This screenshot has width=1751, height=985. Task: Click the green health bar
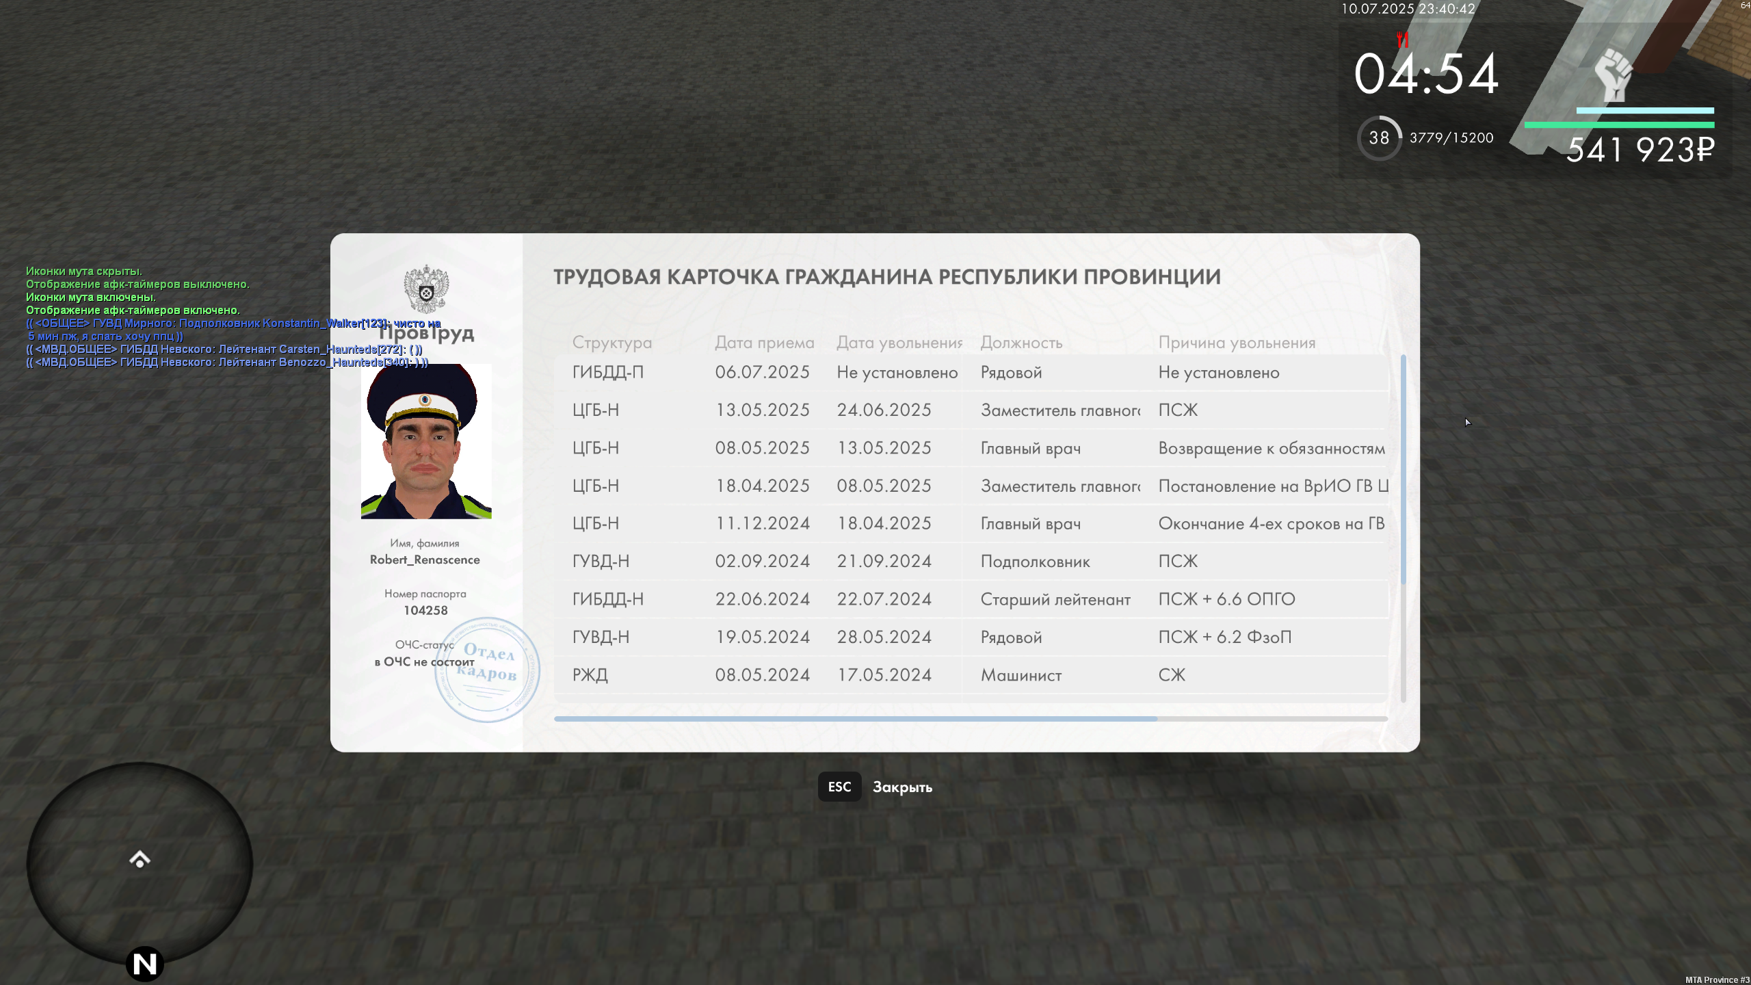1619,124
